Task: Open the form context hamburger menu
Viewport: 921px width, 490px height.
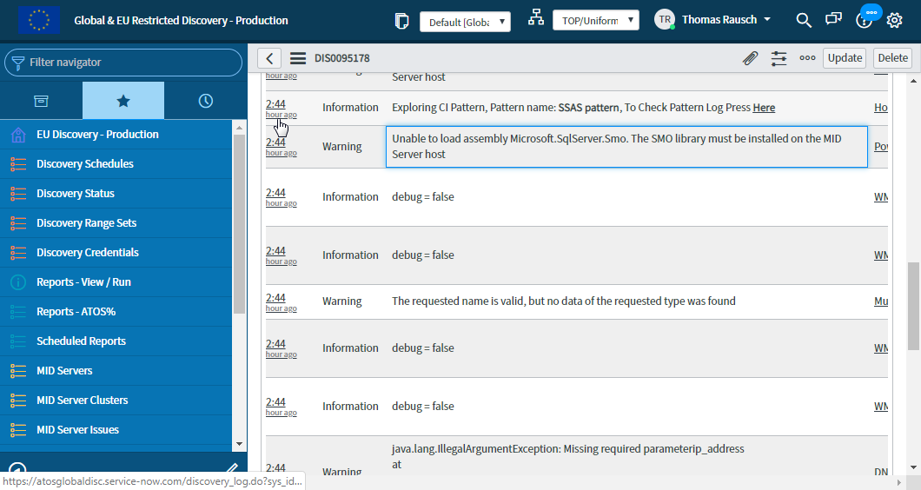Action: 298,58
